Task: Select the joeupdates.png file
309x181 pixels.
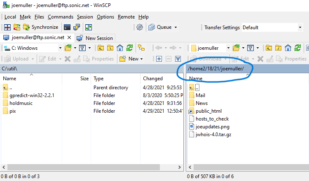Action: 209,127
